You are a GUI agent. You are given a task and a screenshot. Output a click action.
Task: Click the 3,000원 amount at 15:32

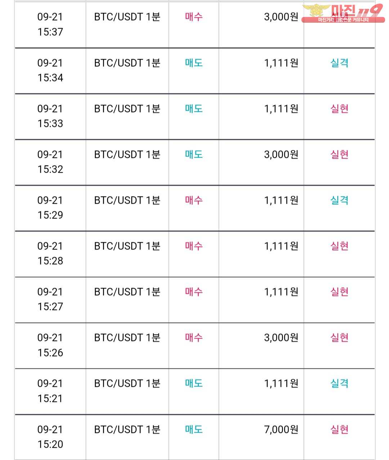tap(281, 154)
